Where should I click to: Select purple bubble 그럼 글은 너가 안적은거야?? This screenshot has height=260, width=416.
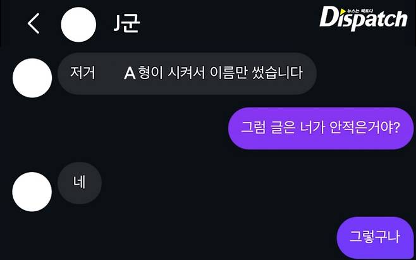[321, 128]
